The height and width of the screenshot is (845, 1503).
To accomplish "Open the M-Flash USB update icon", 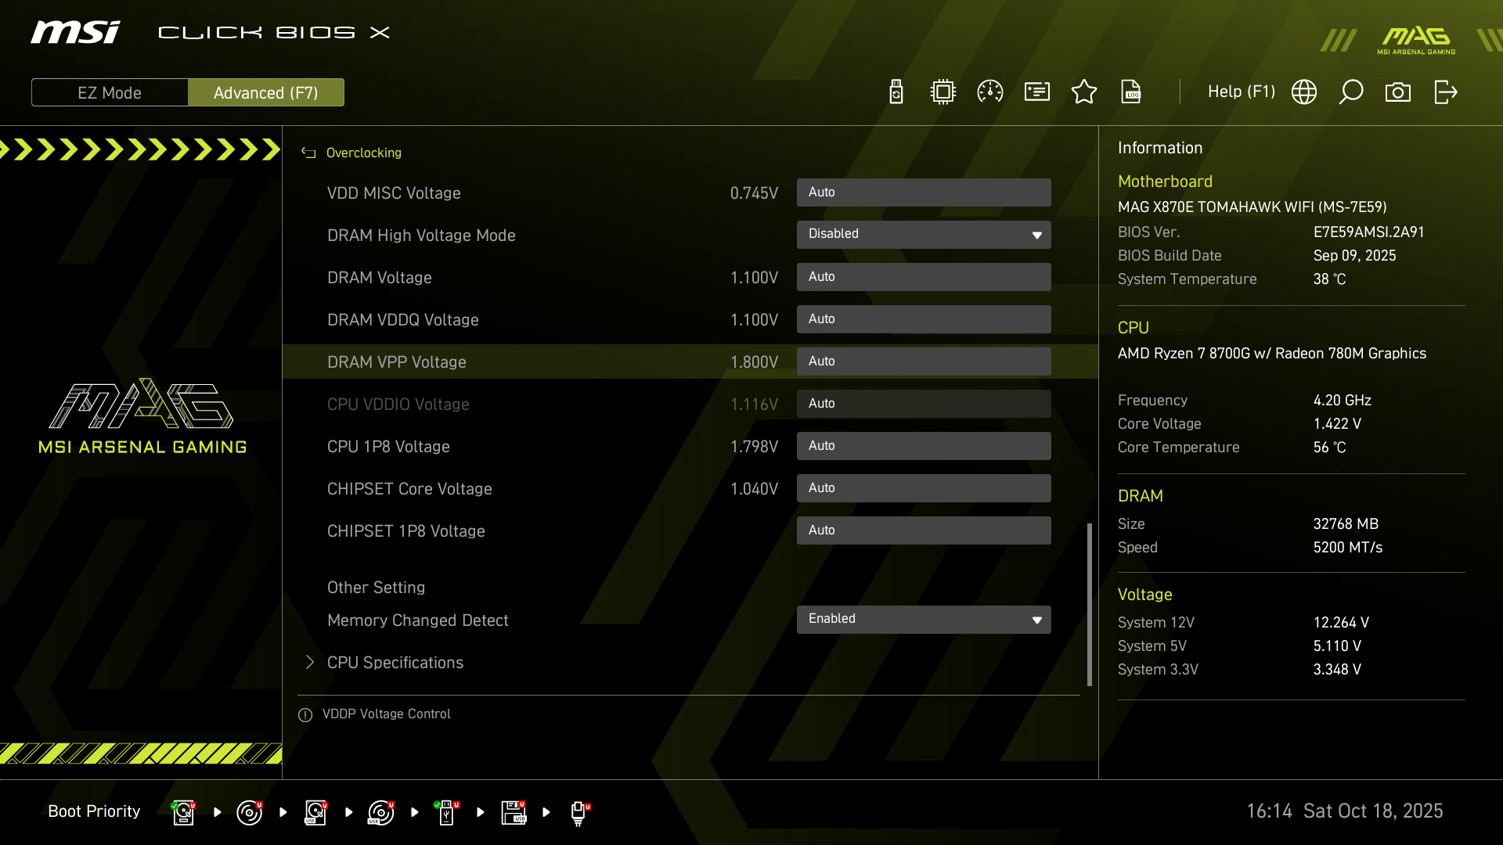I will (x=896, y=92).
